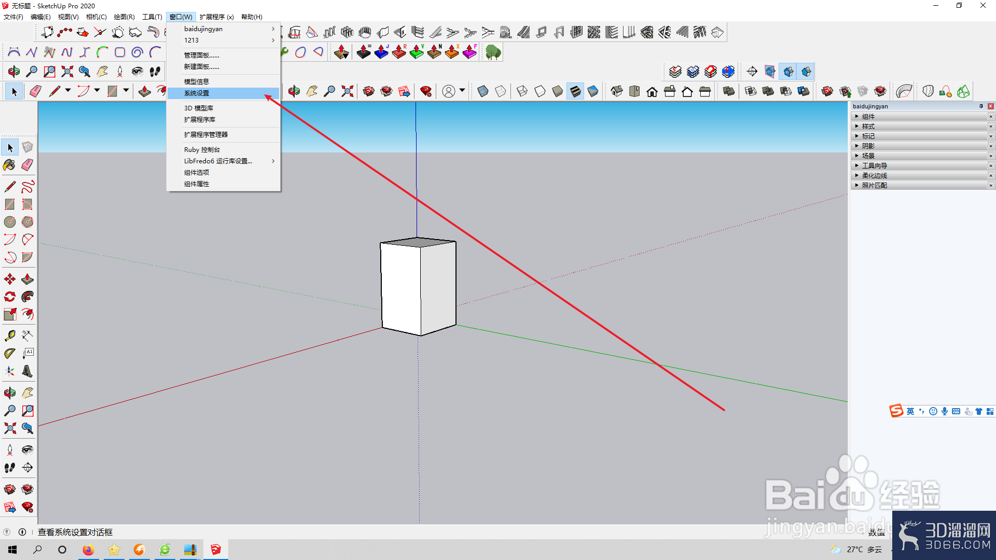The image size is (996, 560).
Task: Choose the Axes tool
Action: [x=10, y=371]
